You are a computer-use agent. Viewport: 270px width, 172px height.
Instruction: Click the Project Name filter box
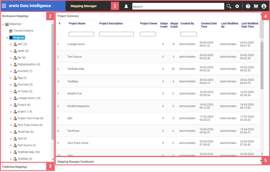click(x=81, y=34)
